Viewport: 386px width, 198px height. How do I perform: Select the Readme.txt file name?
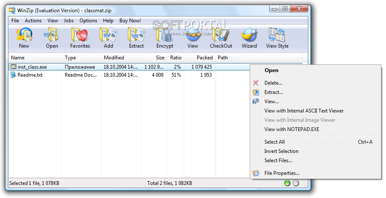coord(30,75)
